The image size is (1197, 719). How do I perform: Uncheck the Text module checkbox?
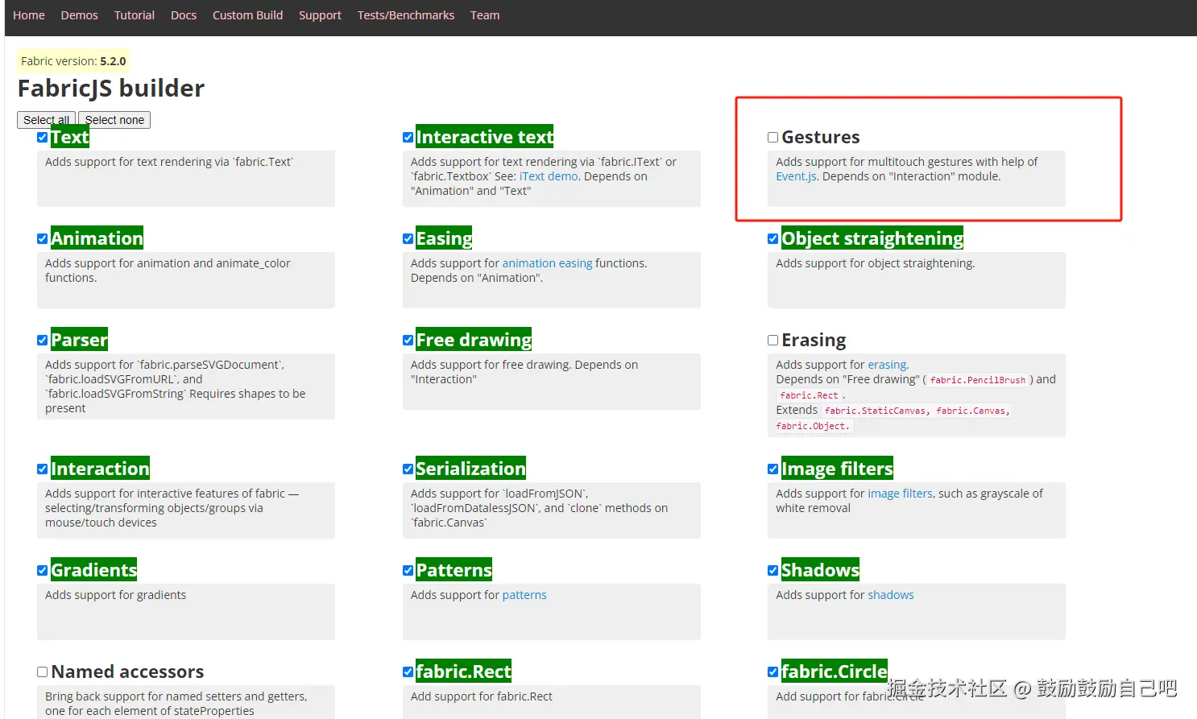tap(42, 138)
